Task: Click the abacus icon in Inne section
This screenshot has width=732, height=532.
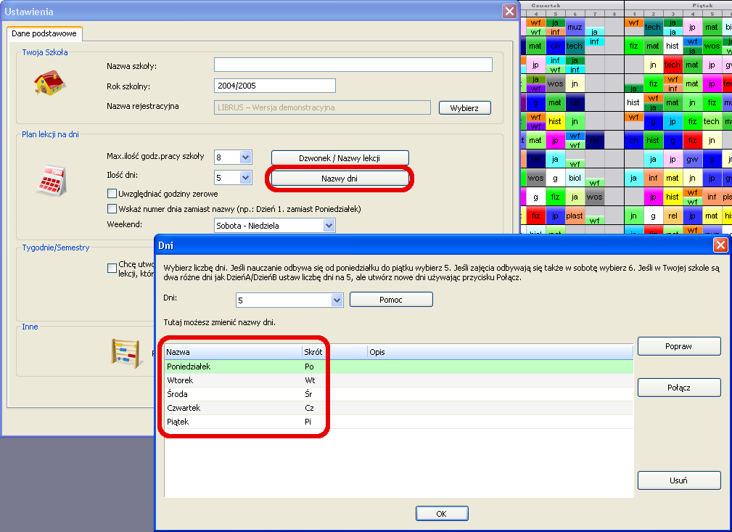Action: (x=124, y=353)
